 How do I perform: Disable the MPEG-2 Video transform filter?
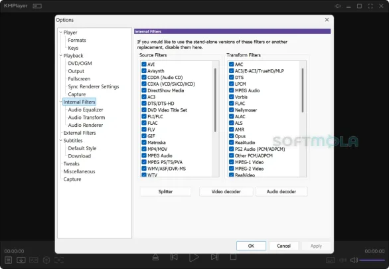click(231, 169)
